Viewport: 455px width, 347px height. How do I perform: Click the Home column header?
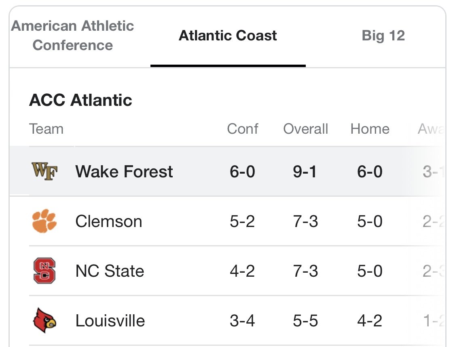[370, 129]
